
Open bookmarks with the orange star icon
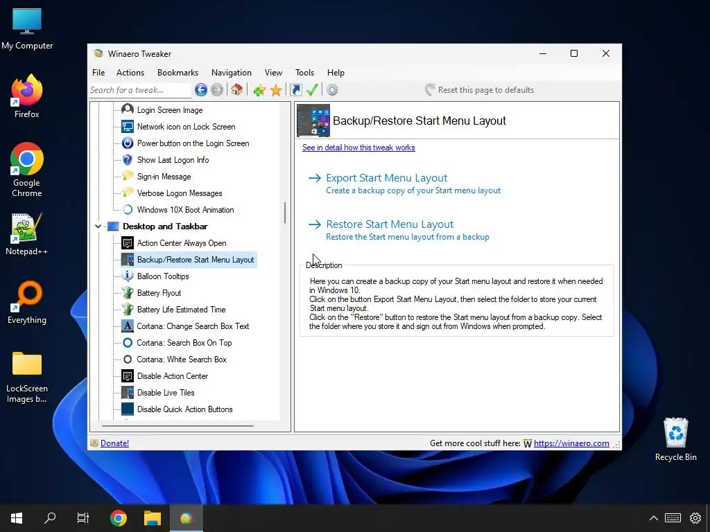[276, 90]
